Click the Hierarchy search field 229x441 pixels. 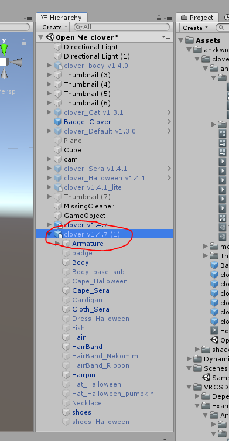pyautogui.click(x=122, y=27)
